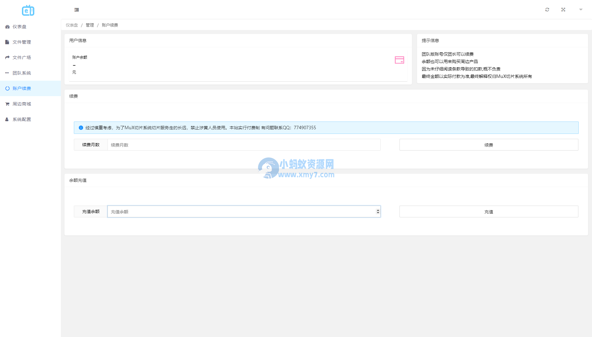
Task: Click the refresh icon in the top bar
Action: tap(547, 10)
